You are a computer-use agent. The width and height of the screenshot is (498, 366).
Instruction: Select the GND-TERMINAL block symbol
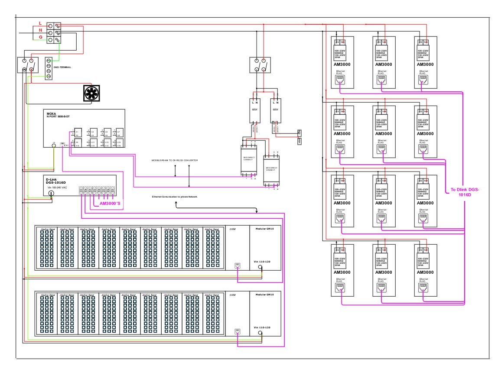pos(49,68)
